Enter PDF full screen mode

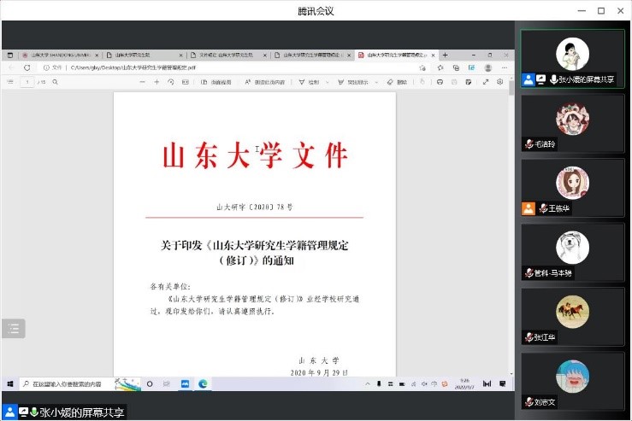pos(486,82)
